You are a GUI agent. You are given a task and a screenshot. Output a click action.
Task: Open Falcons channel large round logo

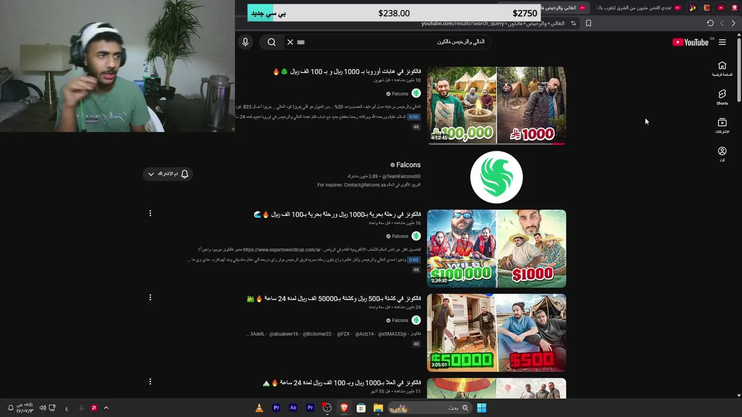496,177
